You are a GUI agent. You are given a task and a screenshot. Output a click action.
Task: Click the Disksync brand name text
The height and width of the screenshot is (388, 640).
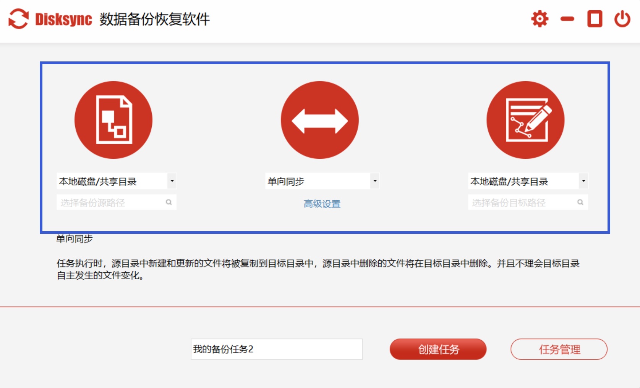coord(63,19)
